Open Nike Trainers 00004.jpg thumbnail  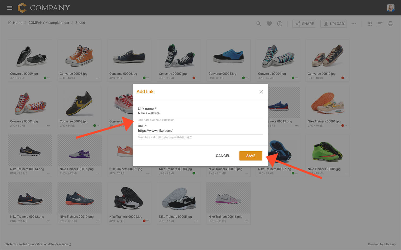[x=129, y=198]
